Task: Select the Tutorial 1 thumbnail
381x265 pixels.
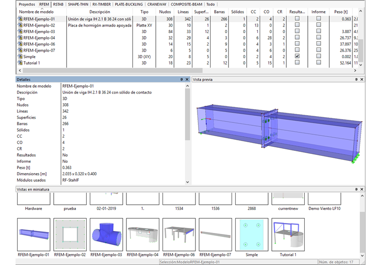Action: click(288, 234)
